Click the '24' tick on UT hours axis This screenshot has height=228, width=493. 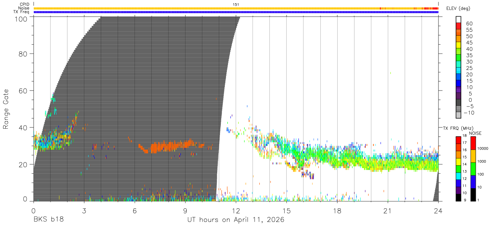point(438,210)
